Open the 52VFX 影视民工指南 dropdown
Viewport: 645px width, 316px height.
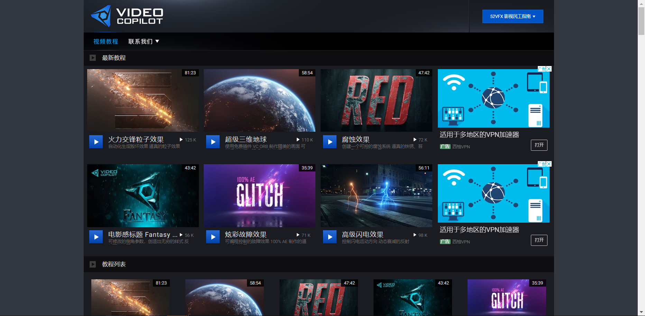513,16
